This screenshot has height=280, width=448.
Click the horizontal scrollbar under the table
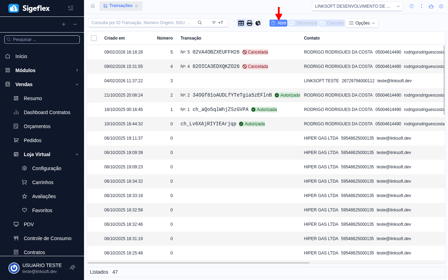tap(198, 262)
